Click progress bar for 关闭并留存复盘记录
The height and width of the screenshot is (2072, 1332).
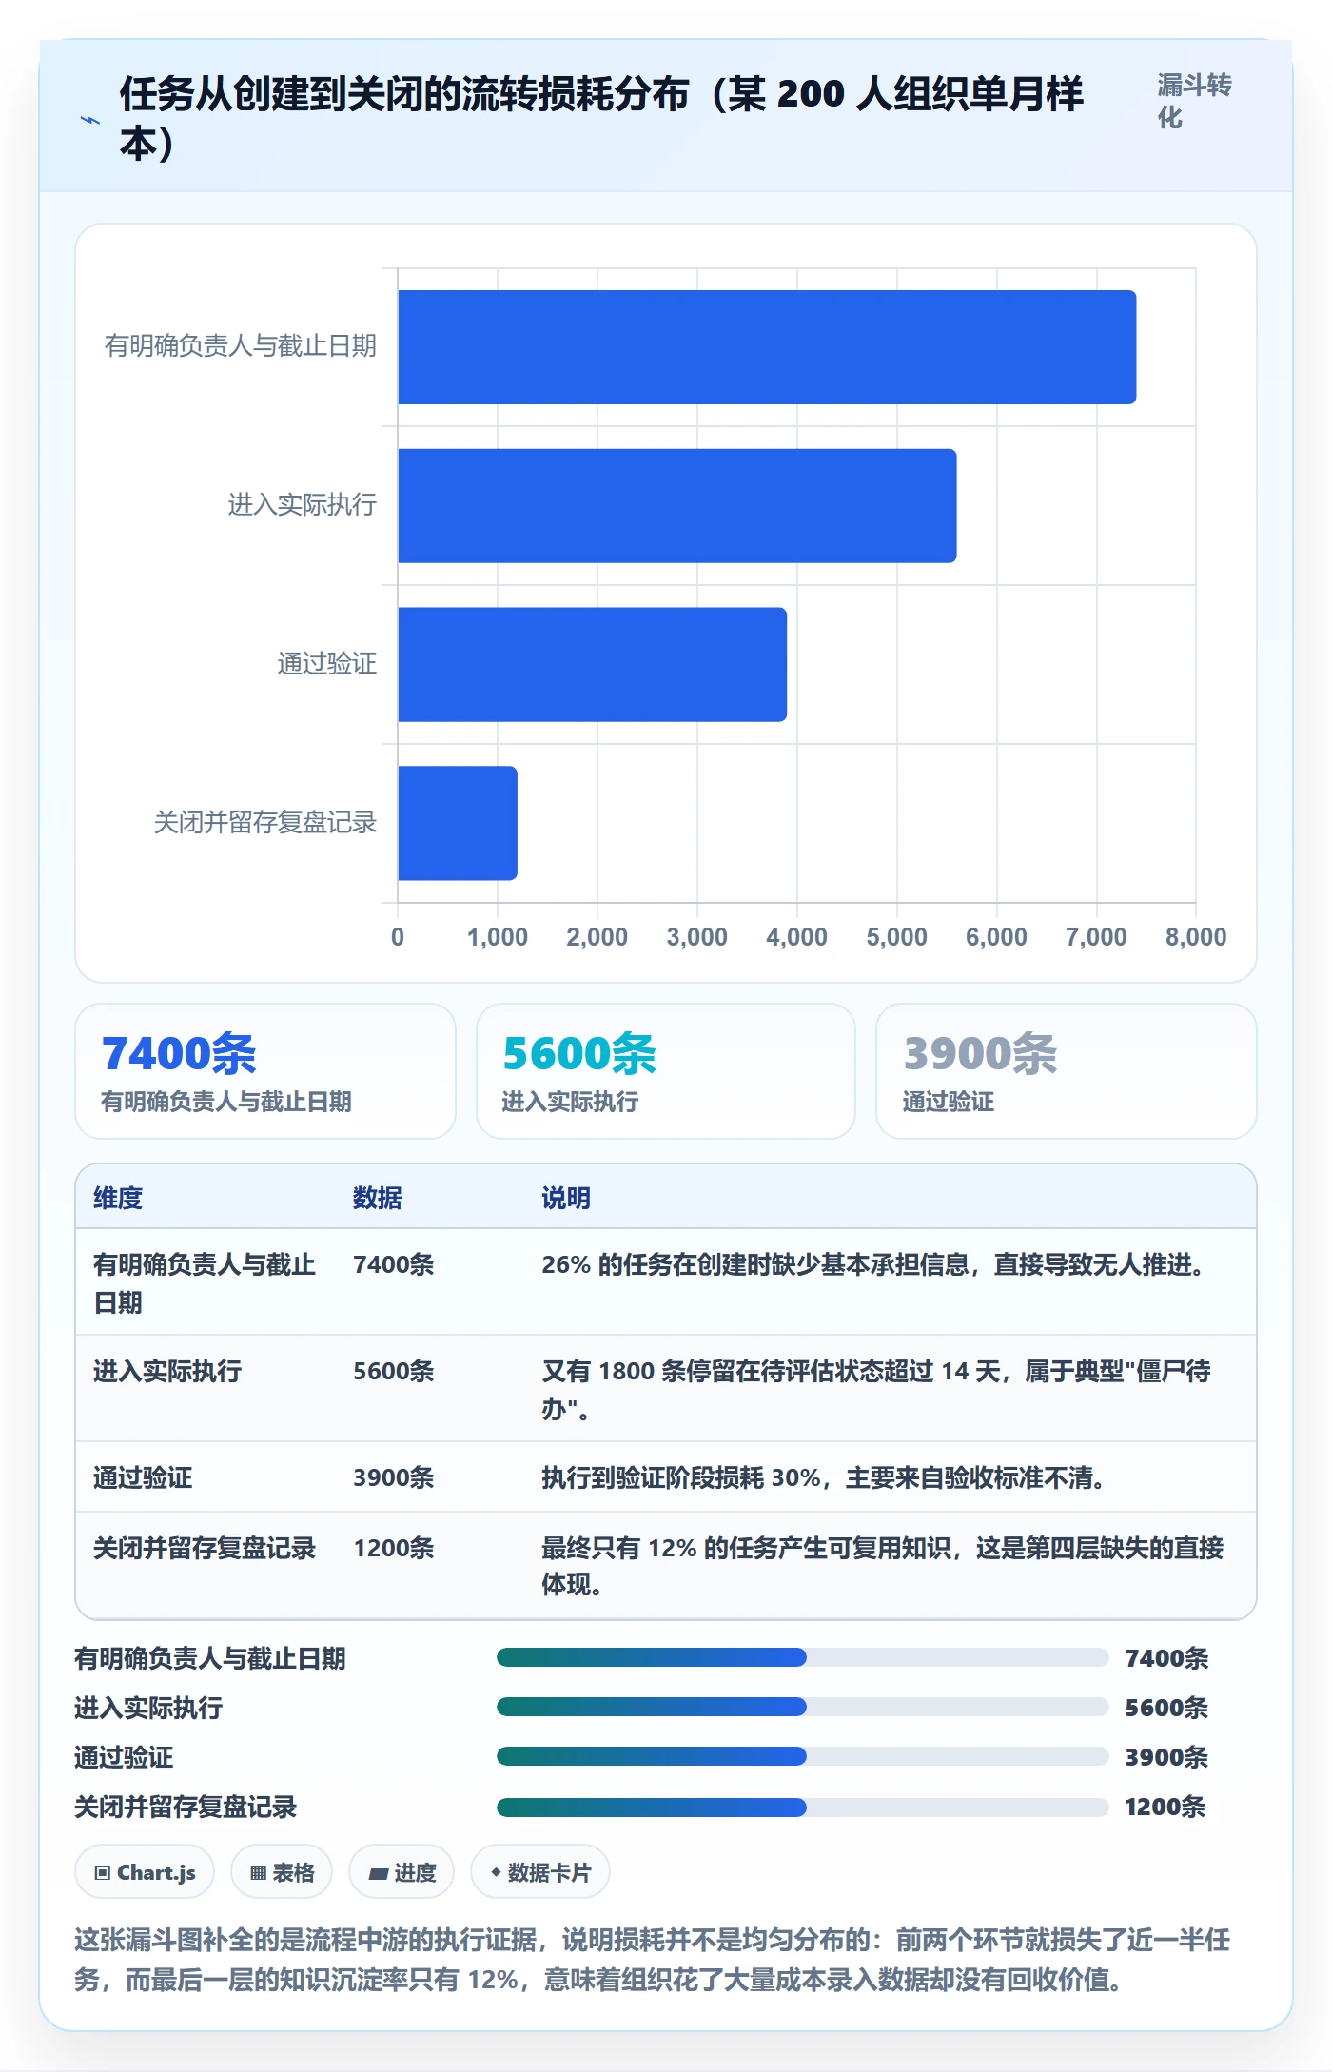pos(802,1807)
